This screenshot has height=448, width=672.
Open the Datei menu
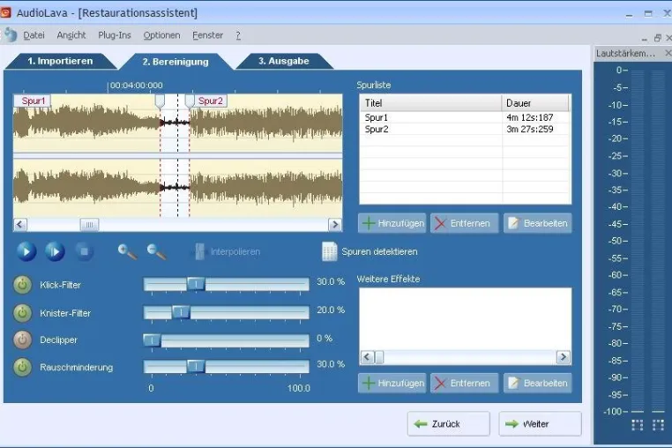(34, 35)
